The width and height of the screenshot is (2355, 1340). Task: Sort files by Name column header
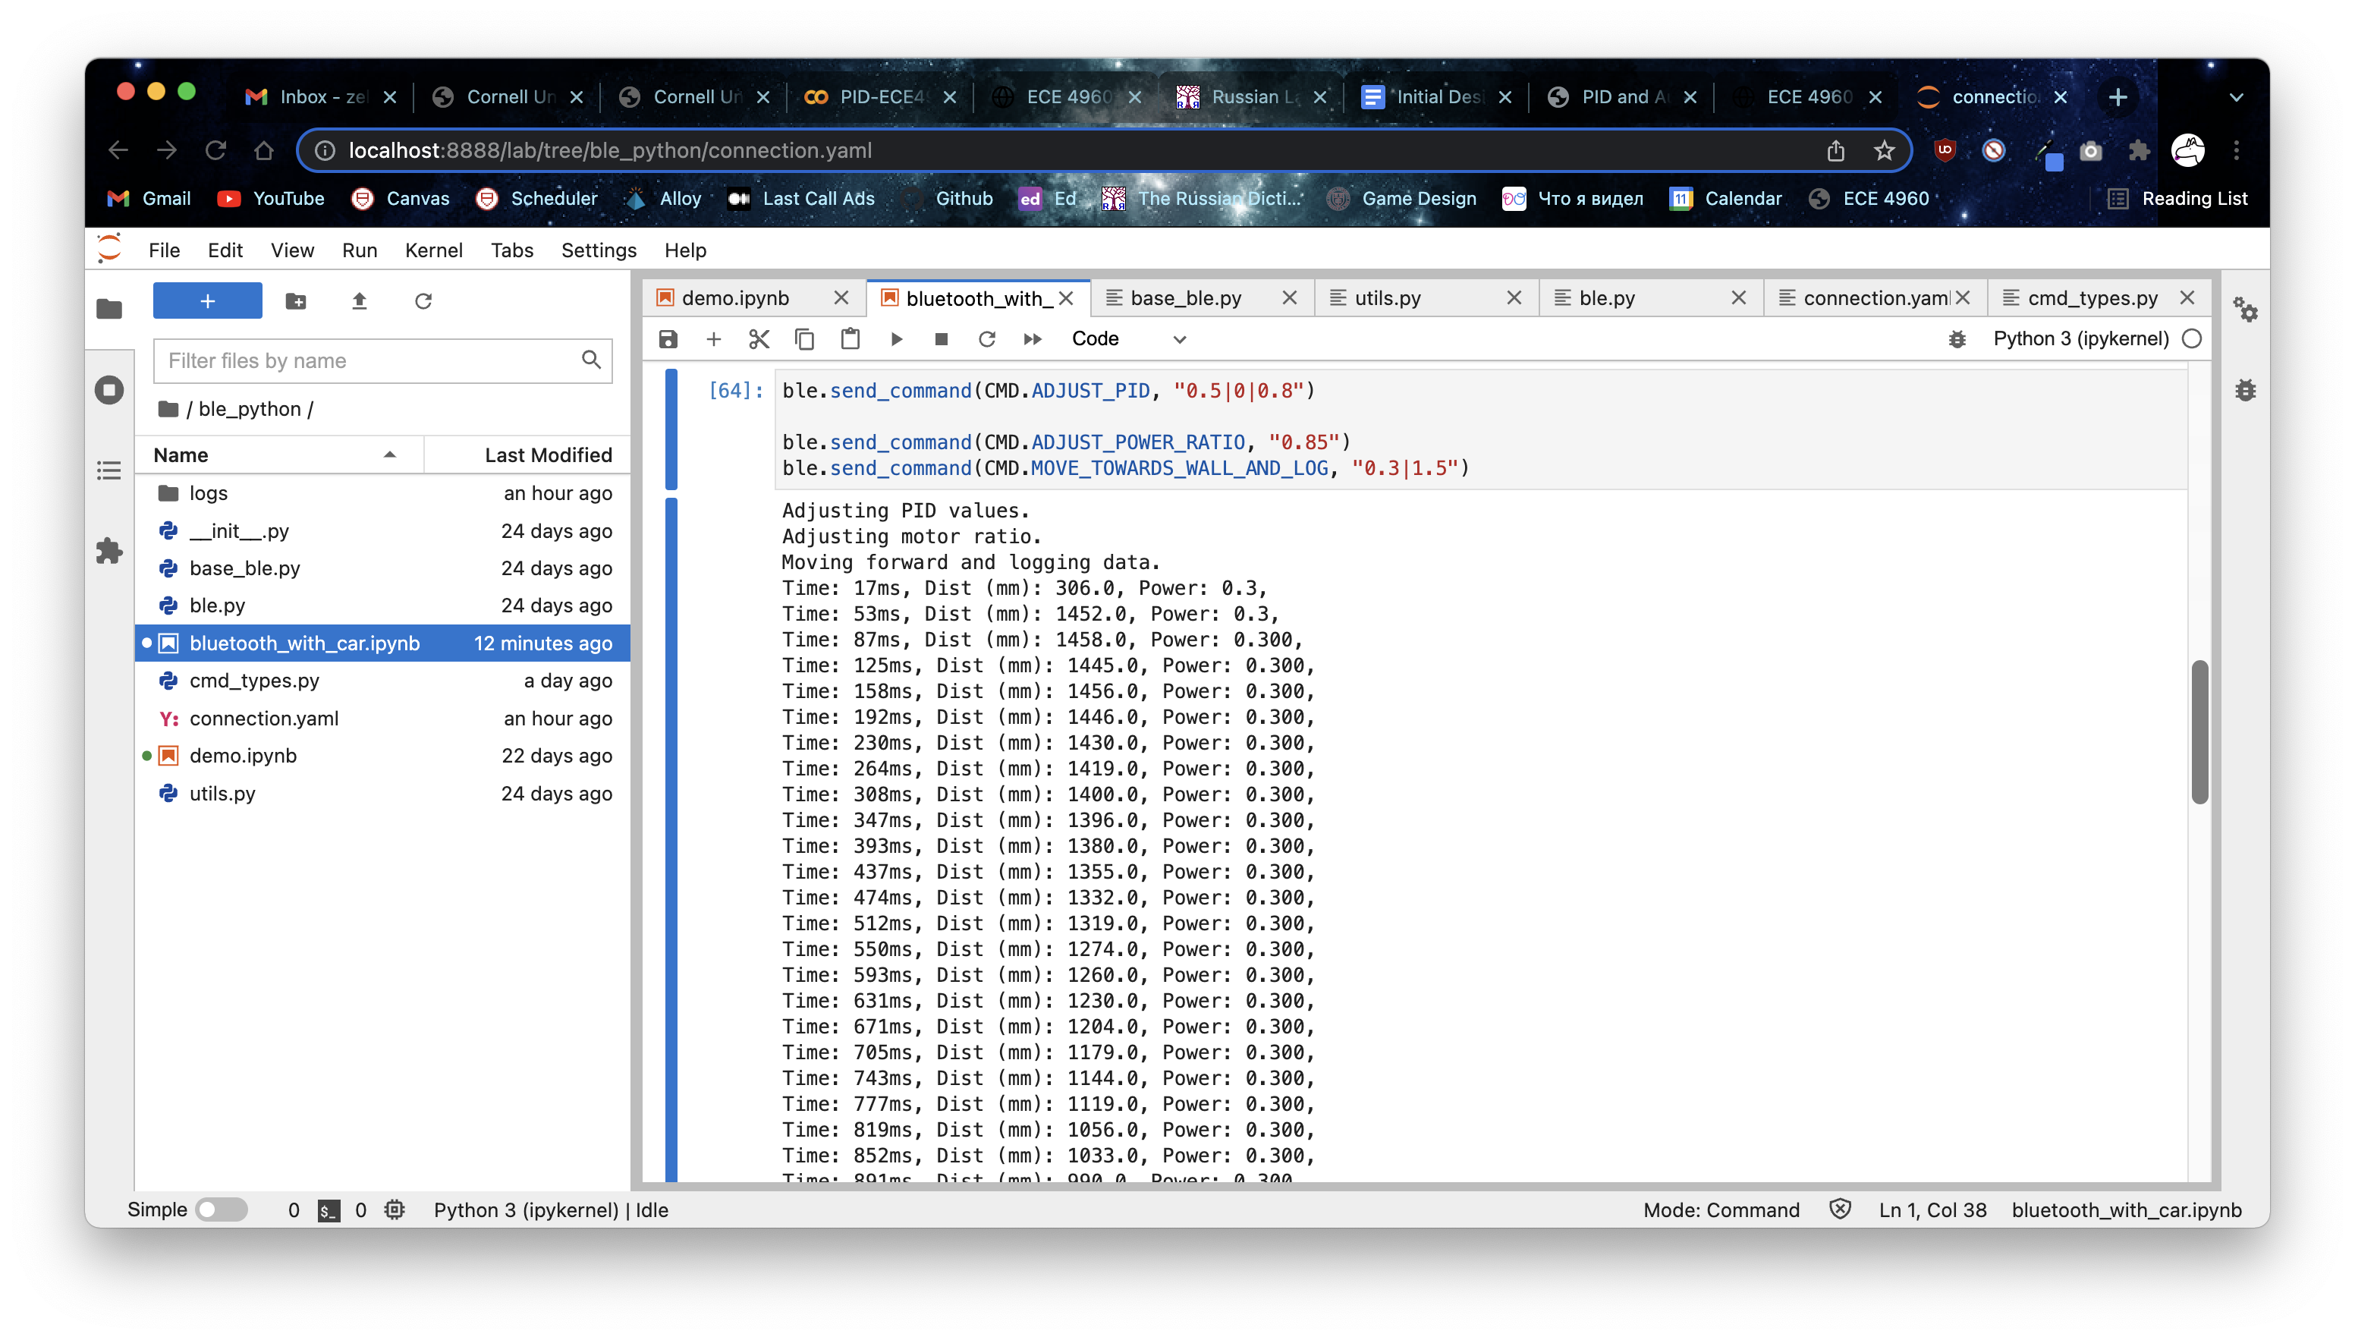278,455
